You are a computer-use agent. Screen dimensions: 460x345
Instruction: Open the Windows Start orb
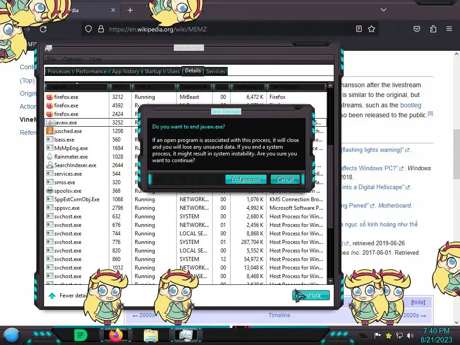(x=11, y=335)
